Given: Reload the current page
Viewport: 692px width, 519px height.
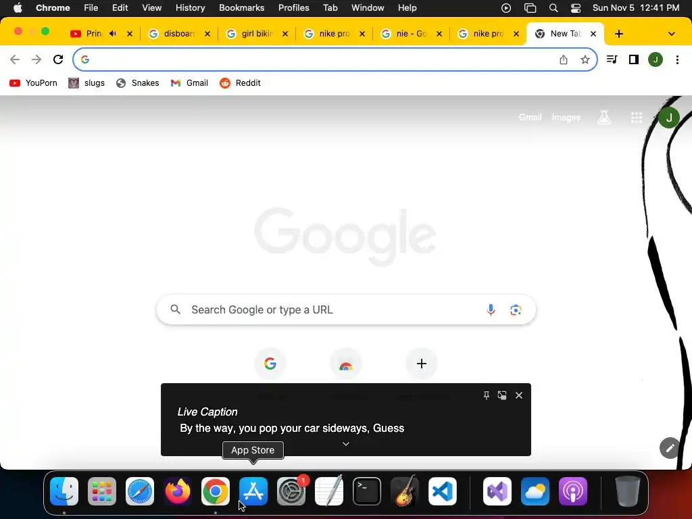Looking at the screenshot, I should (58, 59).
